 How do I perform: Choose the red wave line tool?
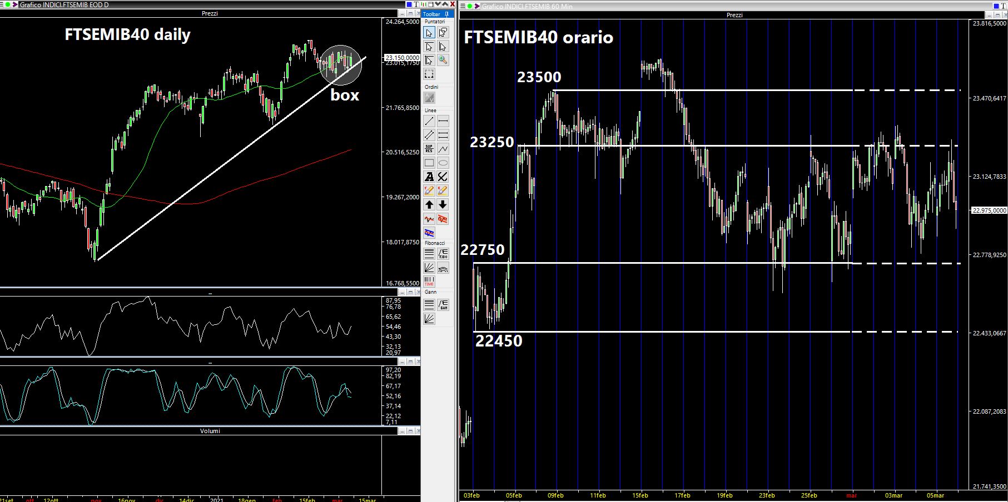(429, 219)
